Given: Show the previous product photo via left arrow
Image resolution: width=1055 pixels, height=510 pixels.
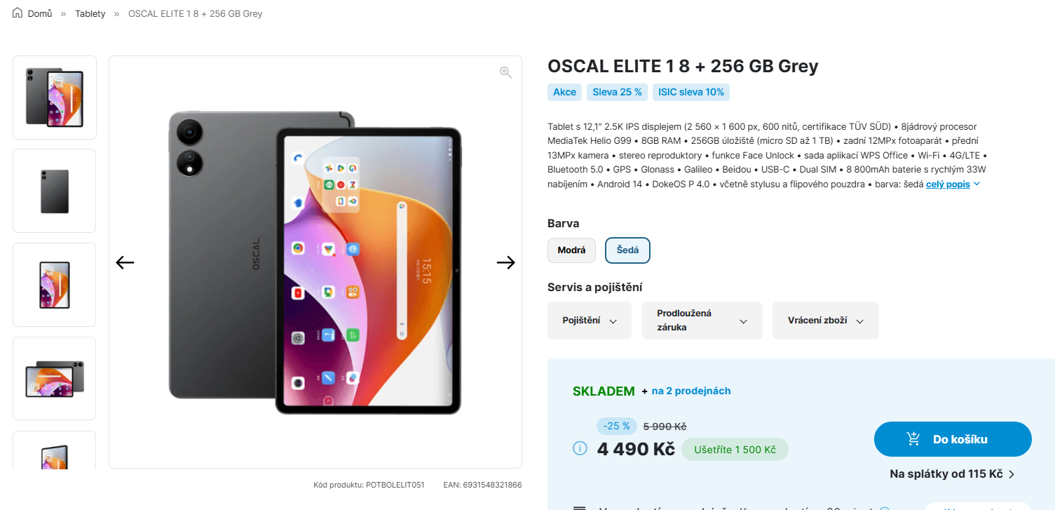Looking at the screenshot, I should click(125, 262).
